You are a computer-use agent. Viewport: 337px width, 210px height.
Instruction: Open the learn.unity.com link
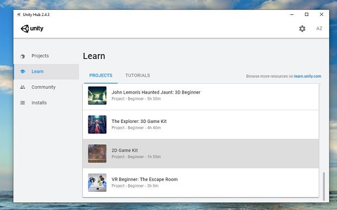click(x=308, y=76)
